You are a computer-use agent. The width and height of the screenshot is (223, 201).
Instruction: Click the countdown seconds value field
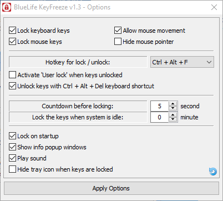[160, 106]
